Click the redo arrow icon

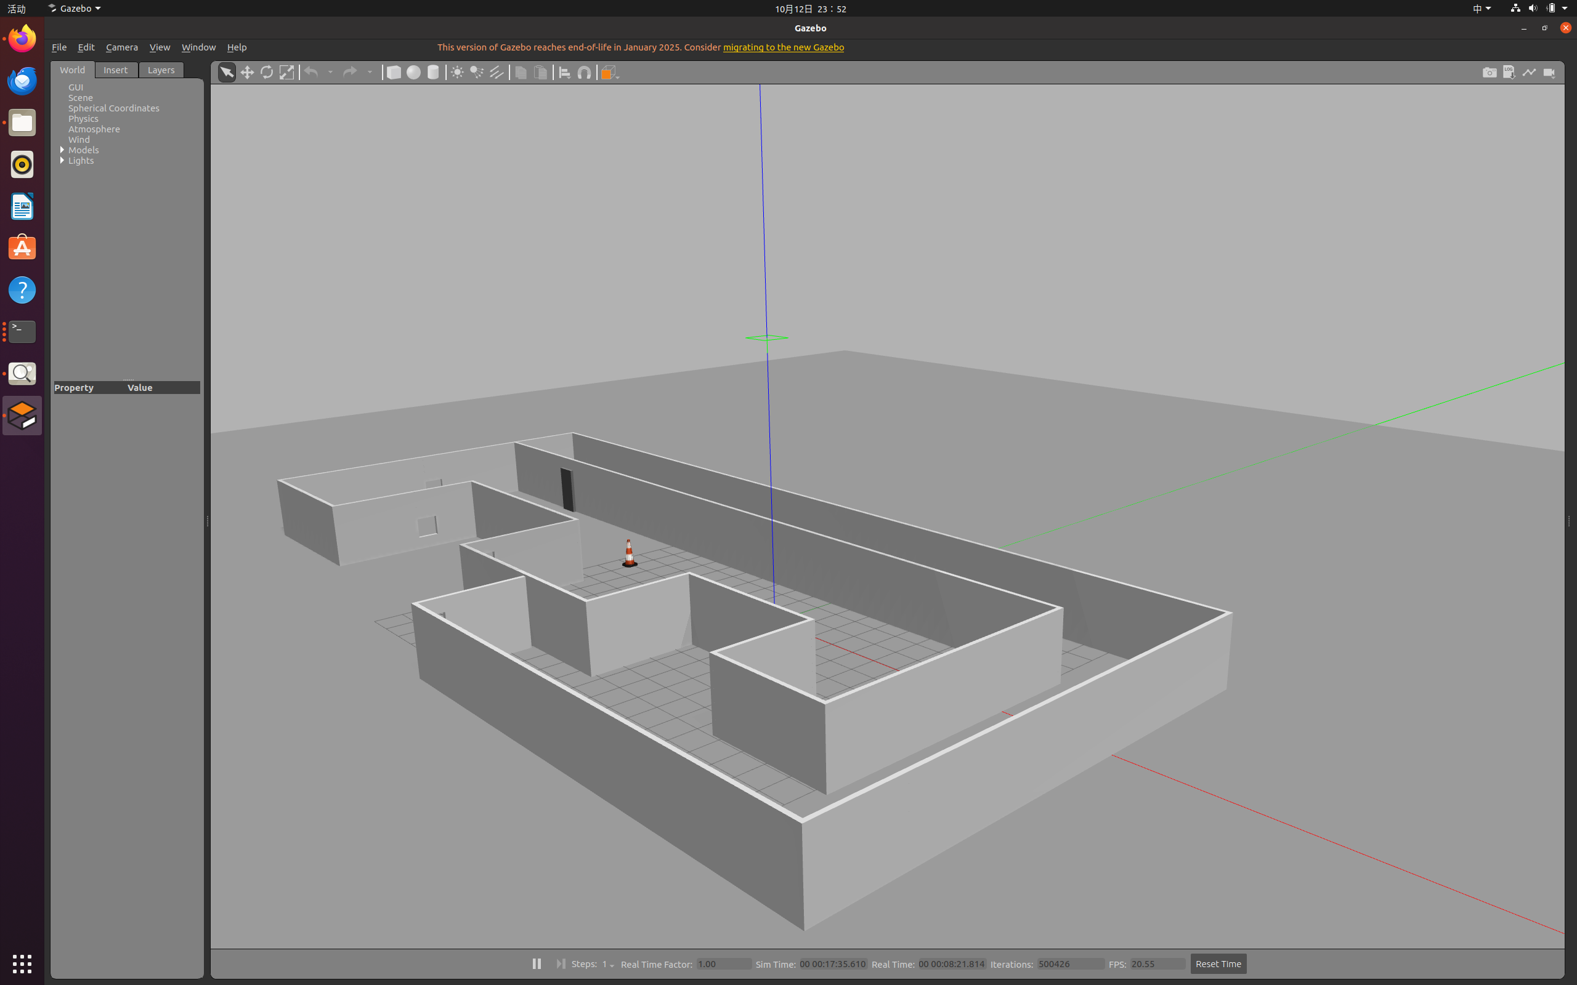[350, 72]
